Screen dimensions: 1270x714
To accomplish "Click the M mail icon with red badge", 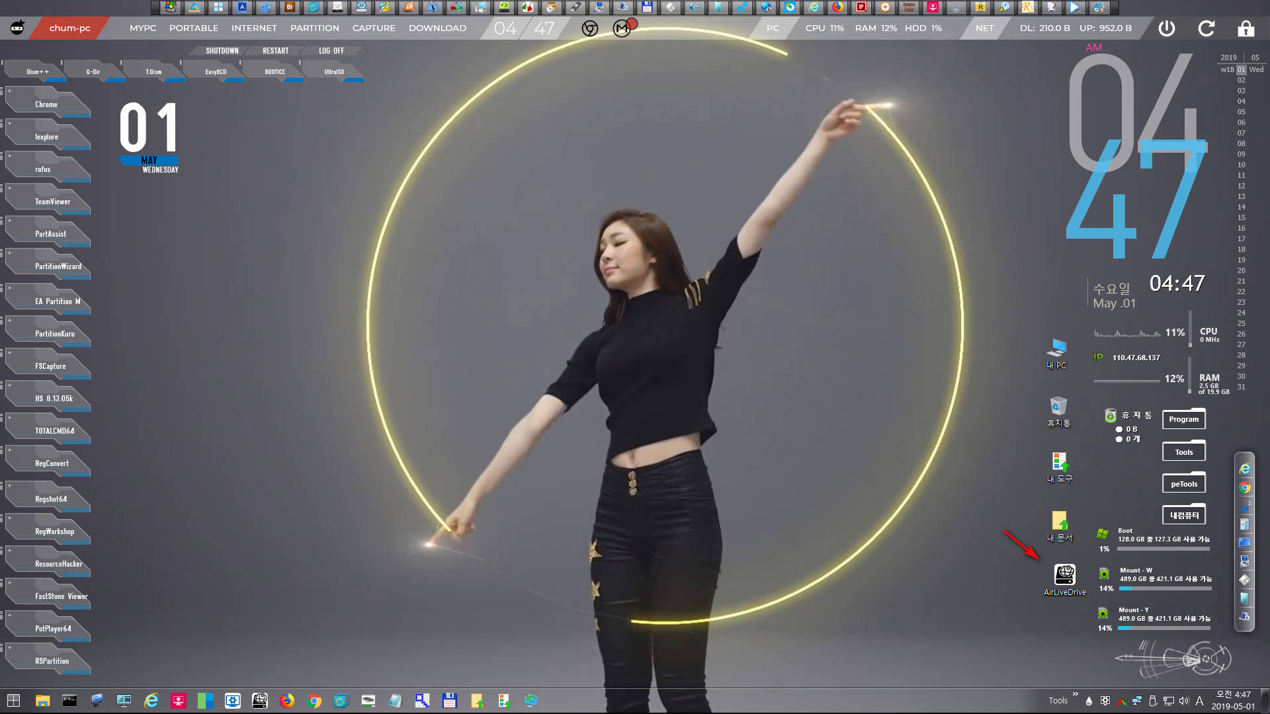I will tap(622, 28).
